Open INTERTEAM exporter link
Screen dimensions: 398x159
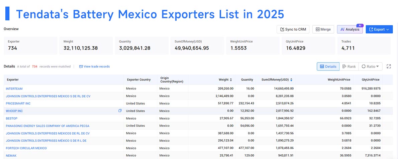point(14,88)
